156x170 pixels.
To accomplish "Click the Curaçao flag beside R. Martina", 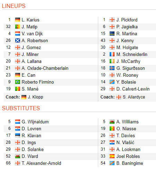I will 112,34.
